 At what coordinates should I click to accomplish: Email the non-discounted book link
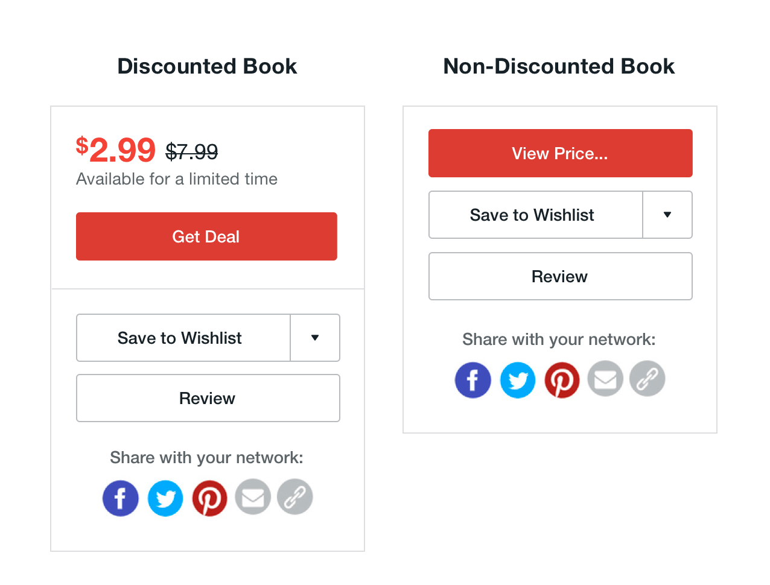pos(605,379)
